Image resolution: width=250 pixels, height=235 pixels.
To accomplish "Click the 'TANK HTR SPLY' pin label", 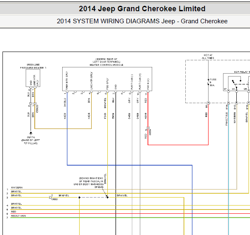I will [x=67, y=80].
